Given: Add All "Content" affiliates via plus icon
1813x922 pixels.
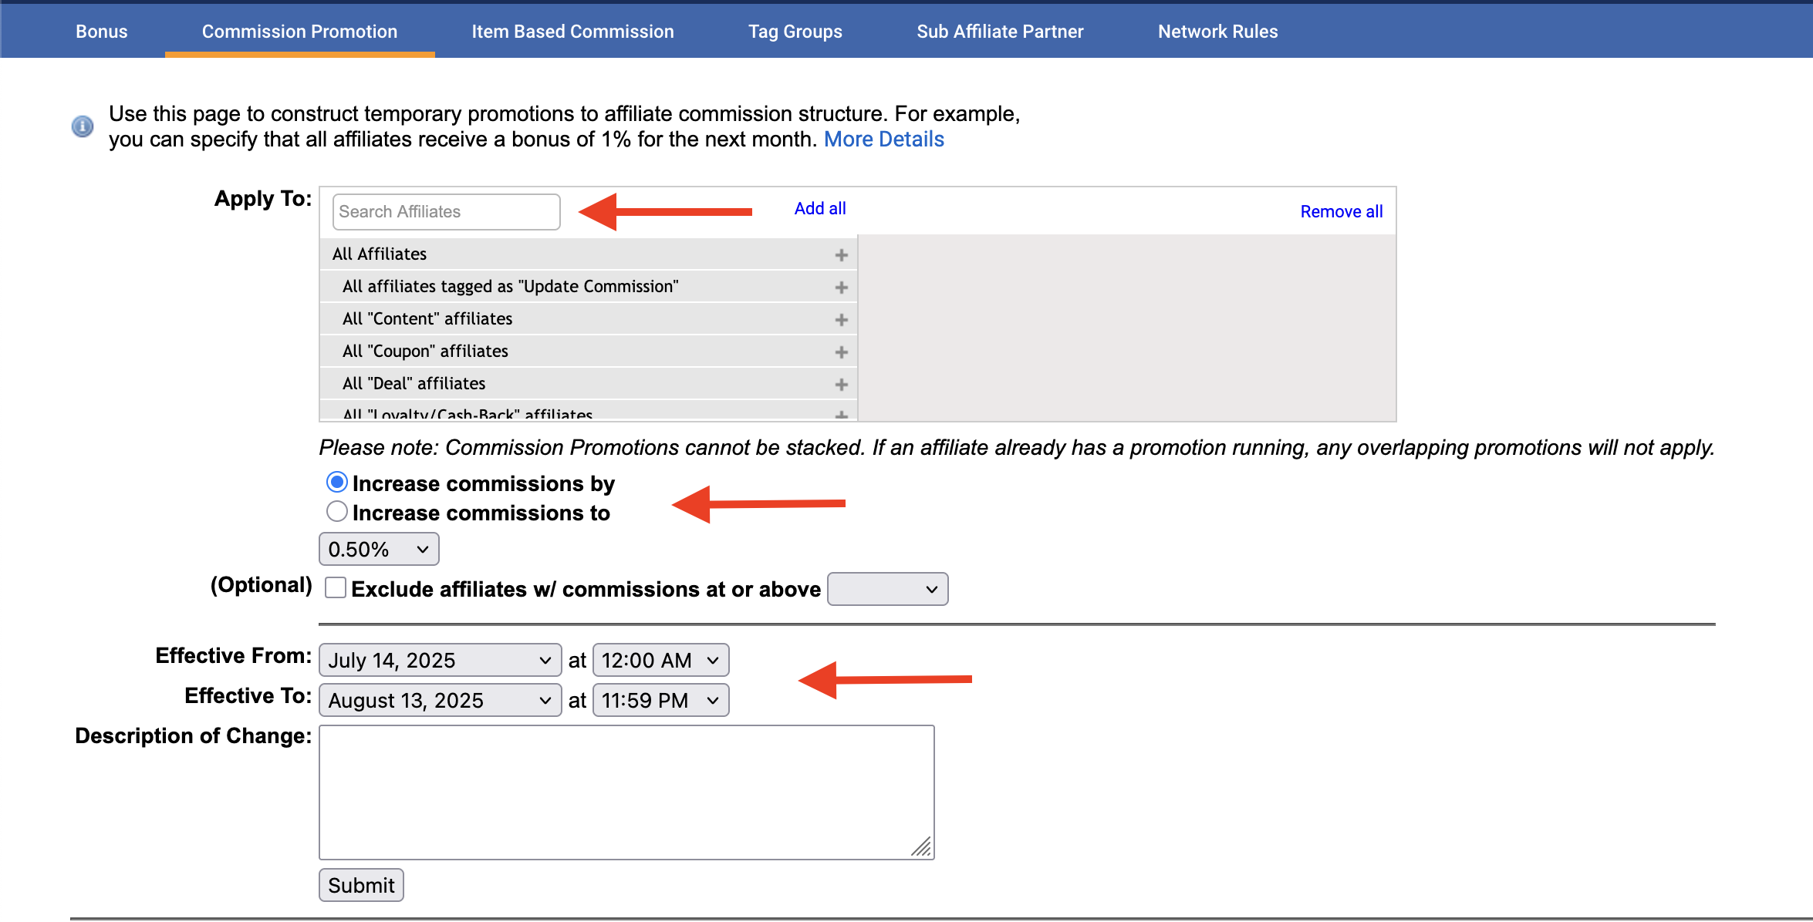Looking at the screenshot, I should (841, 320).
